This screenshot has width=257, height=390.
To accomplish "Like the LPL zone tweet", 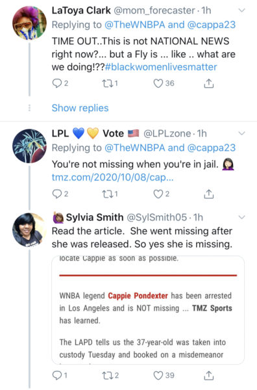I will point(158,194).
